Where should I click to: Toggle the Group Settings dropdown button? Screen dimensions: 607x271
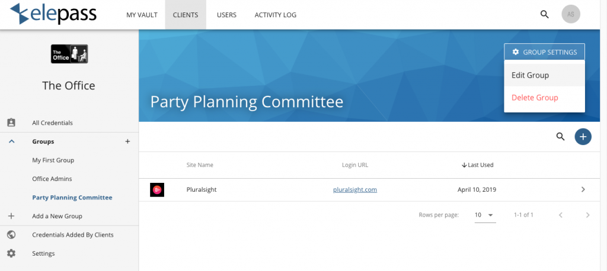544,52
